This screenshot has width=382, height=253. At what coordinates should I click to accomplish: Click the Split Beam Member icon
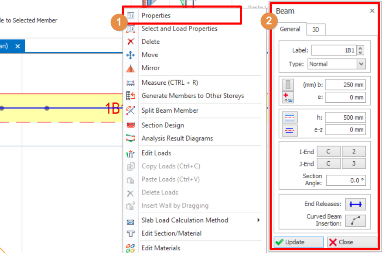pos(130,111)
